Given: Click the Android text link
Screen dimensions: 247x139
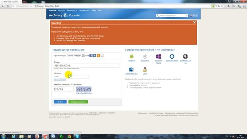Looking at the screenshot, I should click(132, 61).
